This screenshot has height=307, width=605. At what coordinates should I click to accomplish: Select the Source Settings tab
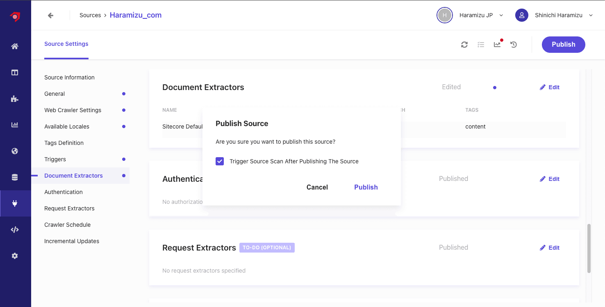(66, 44)
